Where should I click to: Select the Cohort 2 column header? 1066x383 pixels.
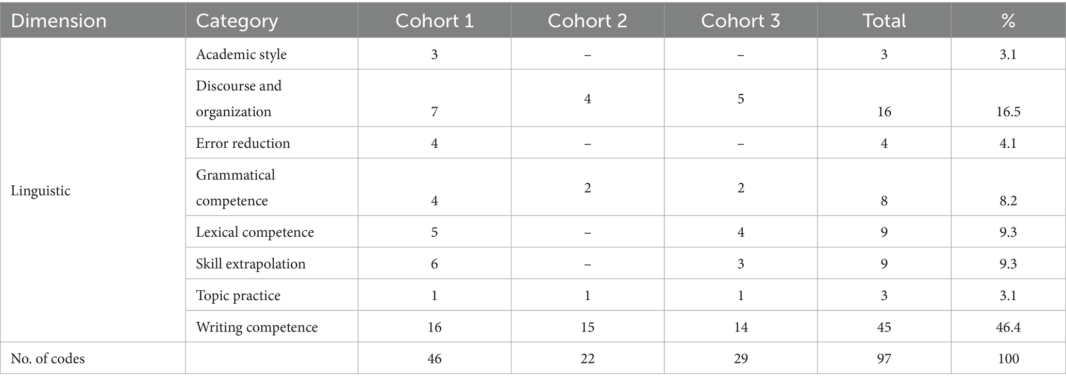pyautogui.click(x=587, y=21)
